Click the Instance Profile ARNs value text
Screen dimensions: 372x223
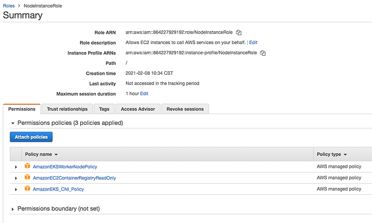(x=191, y=53)
